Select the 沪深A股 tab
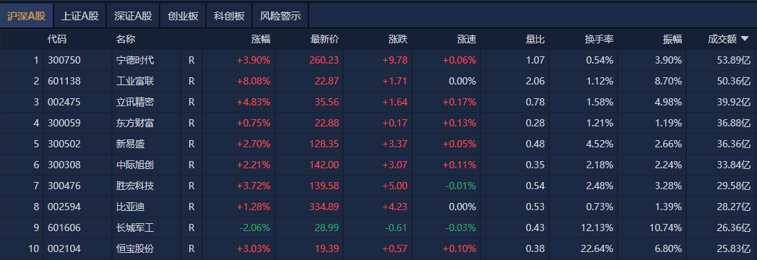This screenshot has width=757, height=260. click(x=27, y=16)
